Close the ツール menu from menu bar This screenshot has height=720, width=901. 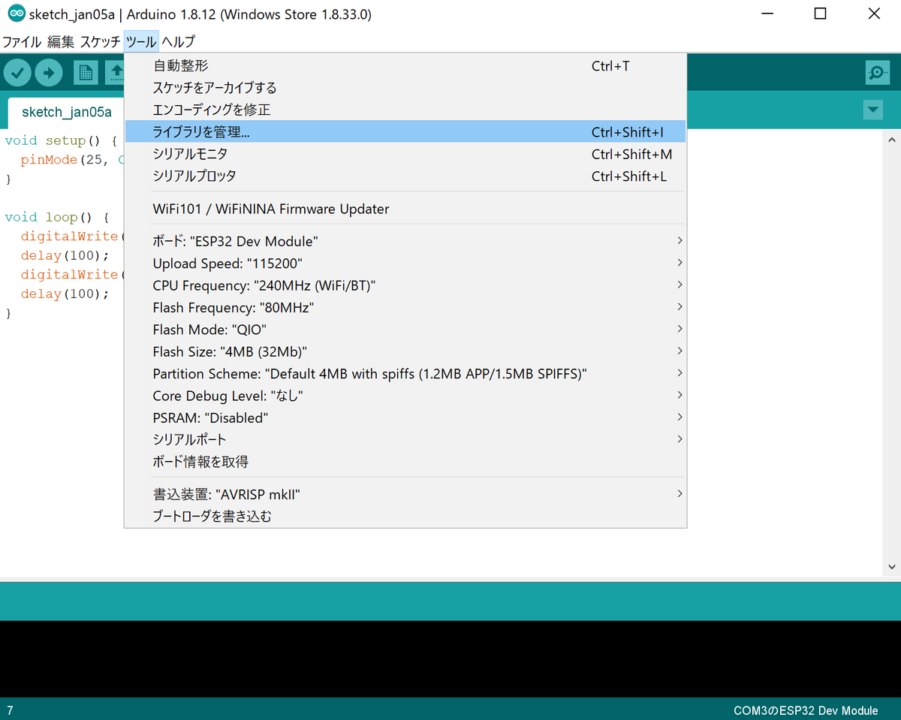(x=141, y=42)
